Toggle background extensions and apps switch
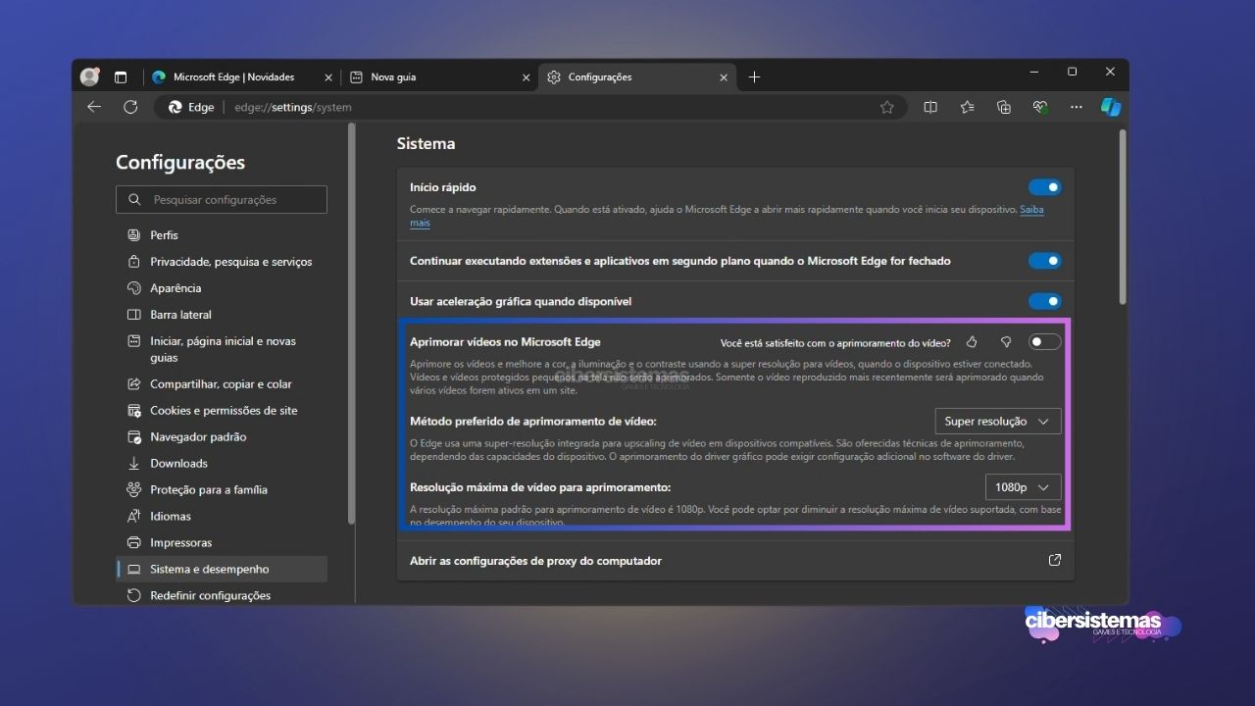 point(1045,261)
